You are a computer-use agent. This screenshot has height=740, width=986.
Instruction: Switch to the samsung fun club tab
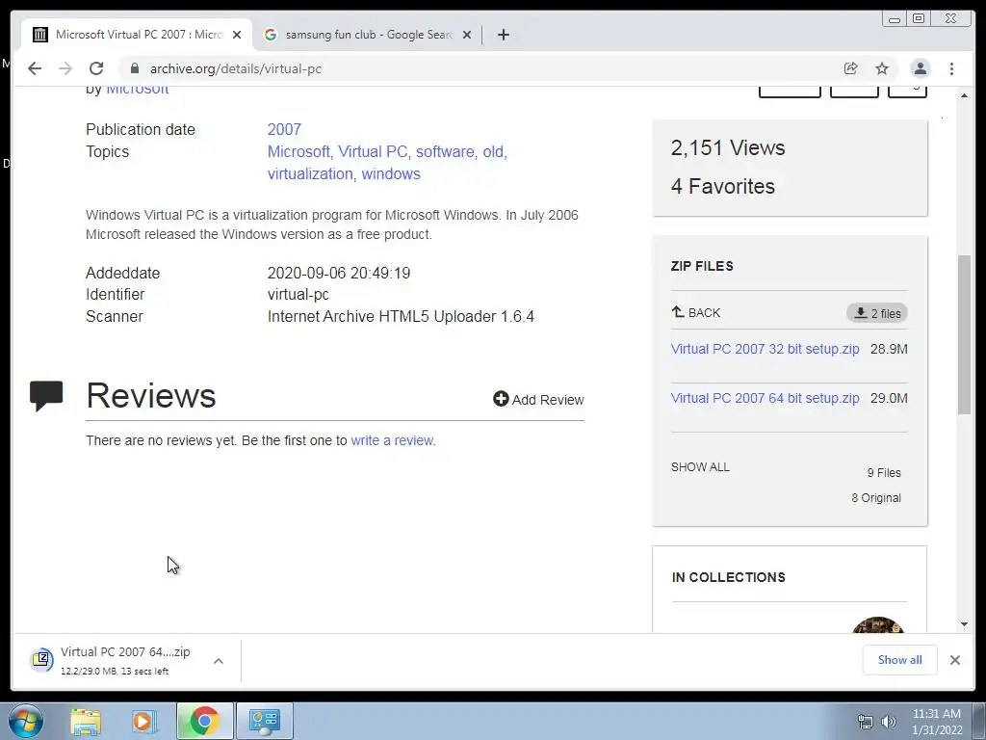point(368,35)
